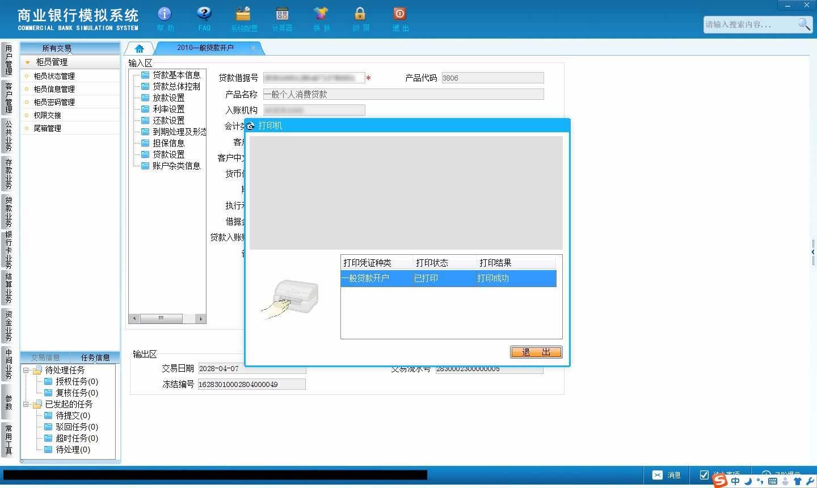This screenshot has height=488, width=817.
Task: Click the 退出 button in printer dialog
Action: pyautogui.click(x=536, y=352)
